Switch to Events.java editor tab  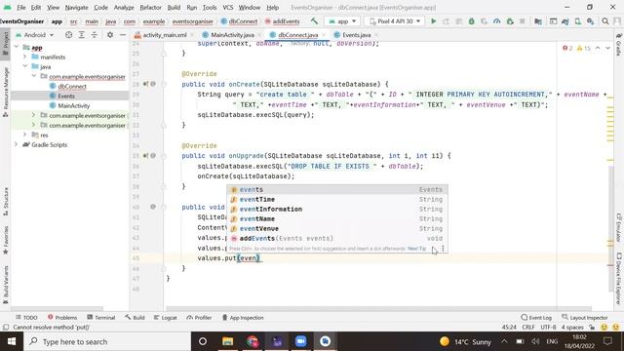click(x=355, y=35)
